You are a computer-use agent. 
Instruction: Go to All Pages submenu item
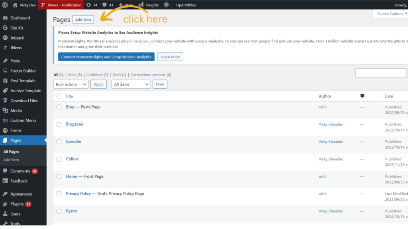tap(11, 151)
